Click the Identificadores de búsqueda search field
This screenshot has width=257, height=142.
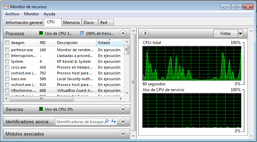click(x=80, y=122)
